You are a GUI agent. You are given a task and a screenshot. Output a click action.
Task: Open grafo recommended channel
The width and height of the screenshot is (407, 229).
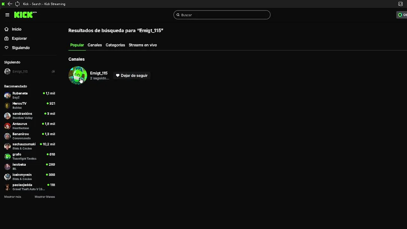29,156
